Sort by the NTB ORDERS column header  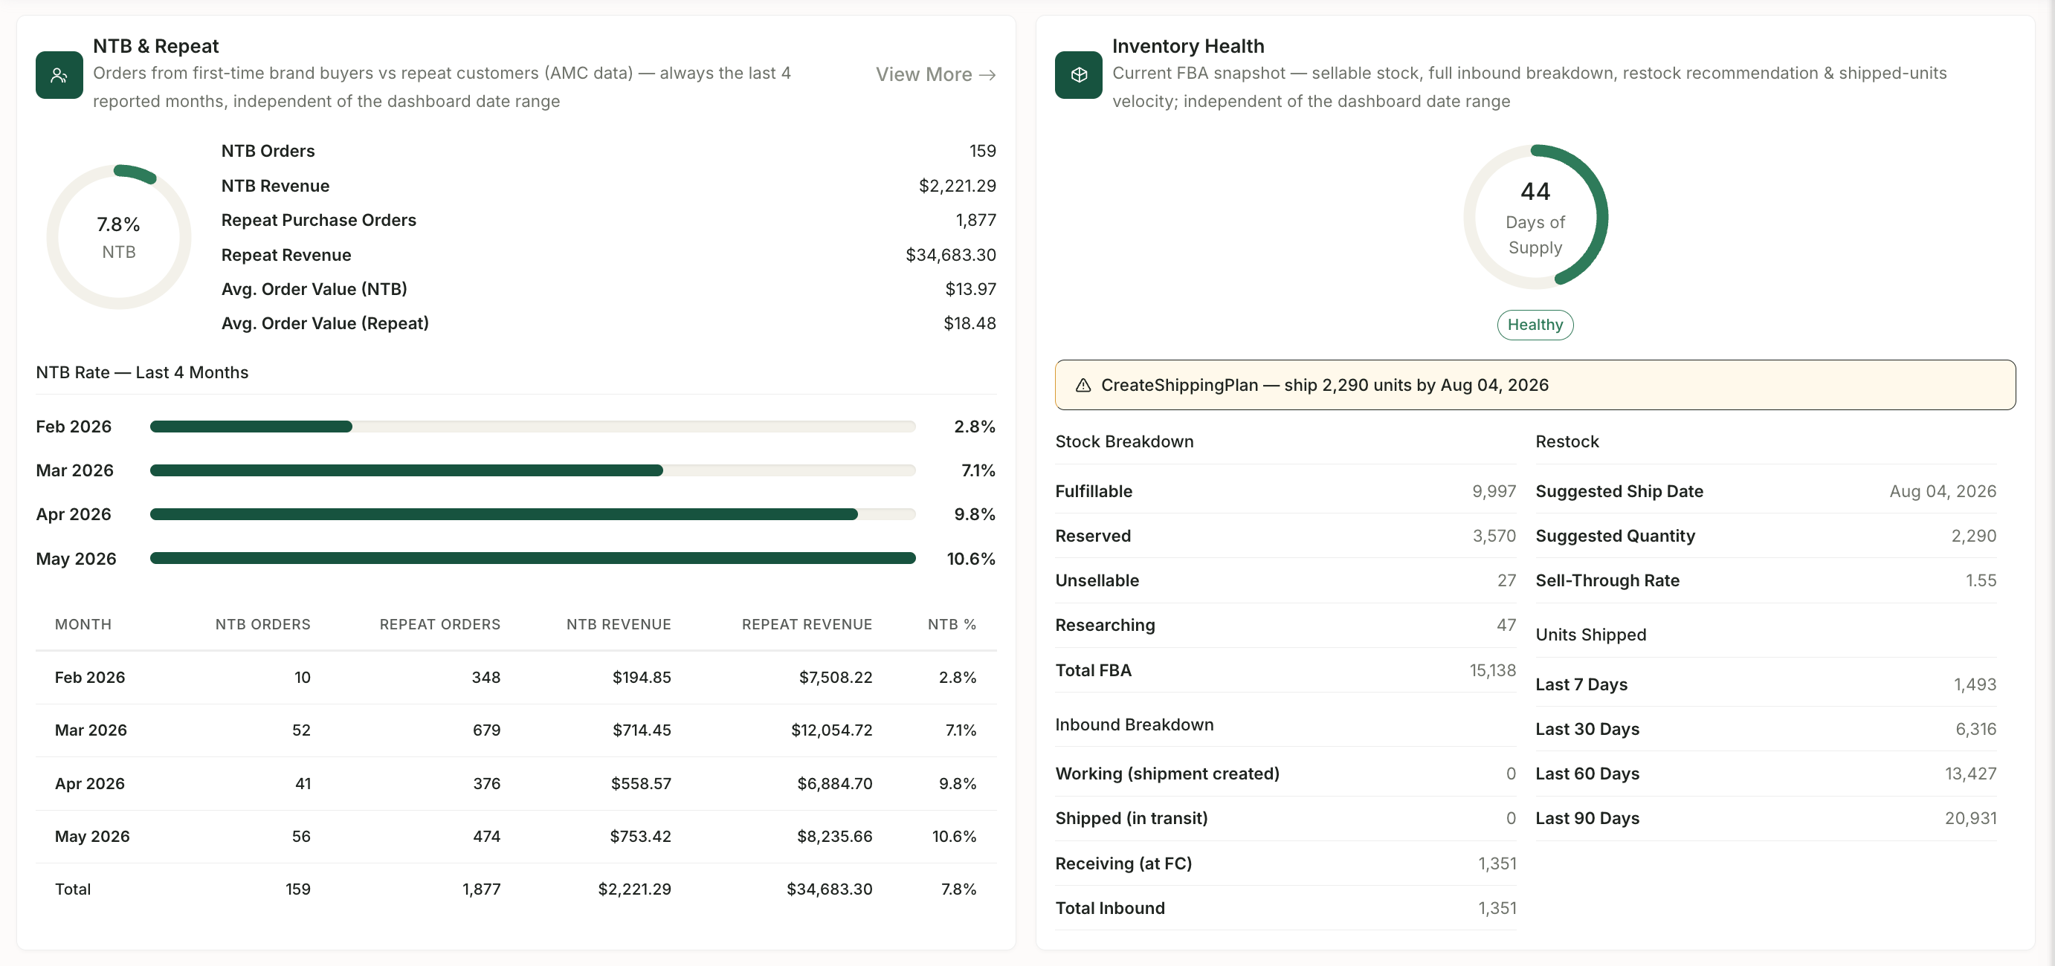[262, 625]
